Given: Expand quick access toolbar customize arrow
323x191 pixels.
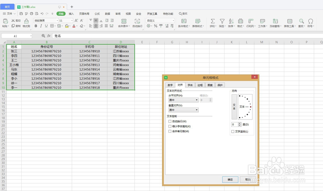Looking at the screenshot, I should coord(52,14).
